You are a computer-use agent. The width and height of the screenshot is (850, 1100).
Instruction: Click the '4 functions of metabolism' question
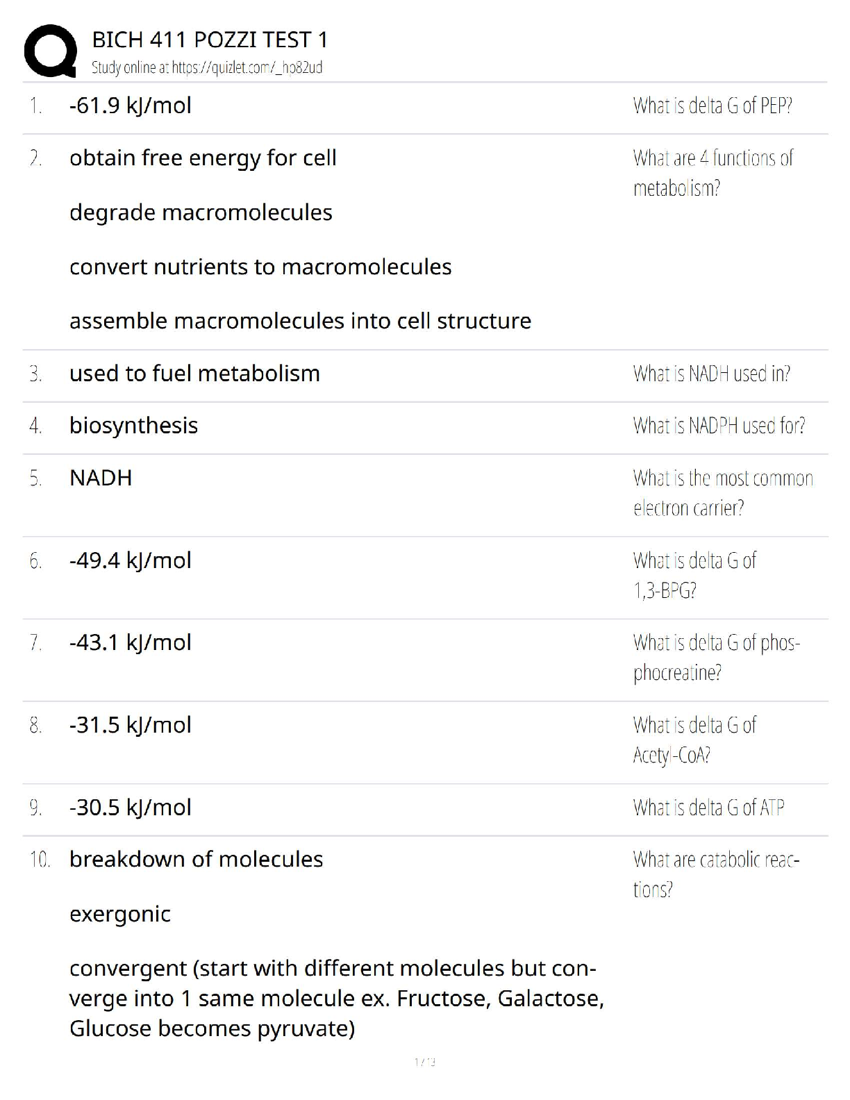coord(712,173)
